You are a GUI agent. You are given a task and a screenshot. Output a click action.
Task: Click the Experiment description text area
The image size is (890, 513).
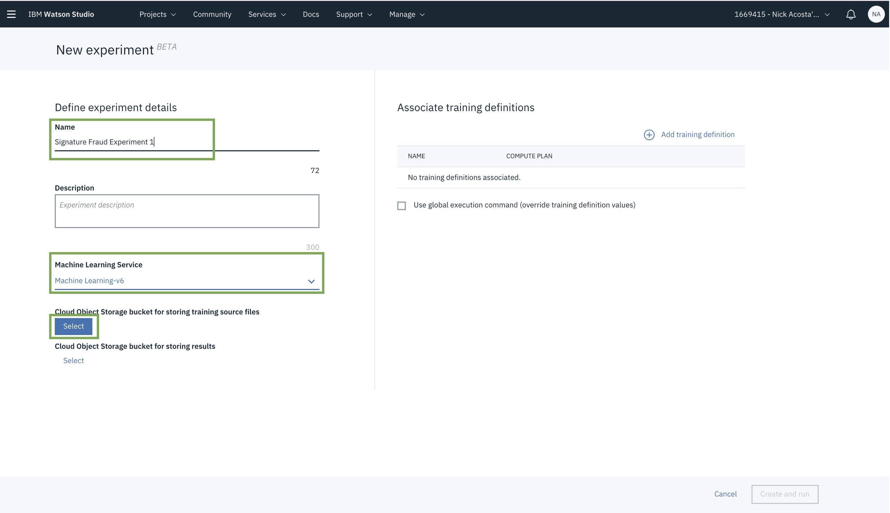187,211
